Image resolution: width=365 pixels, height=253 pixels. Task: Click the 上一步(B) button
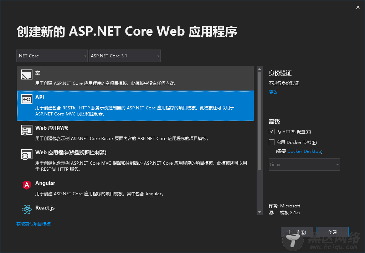click(297, 232)
